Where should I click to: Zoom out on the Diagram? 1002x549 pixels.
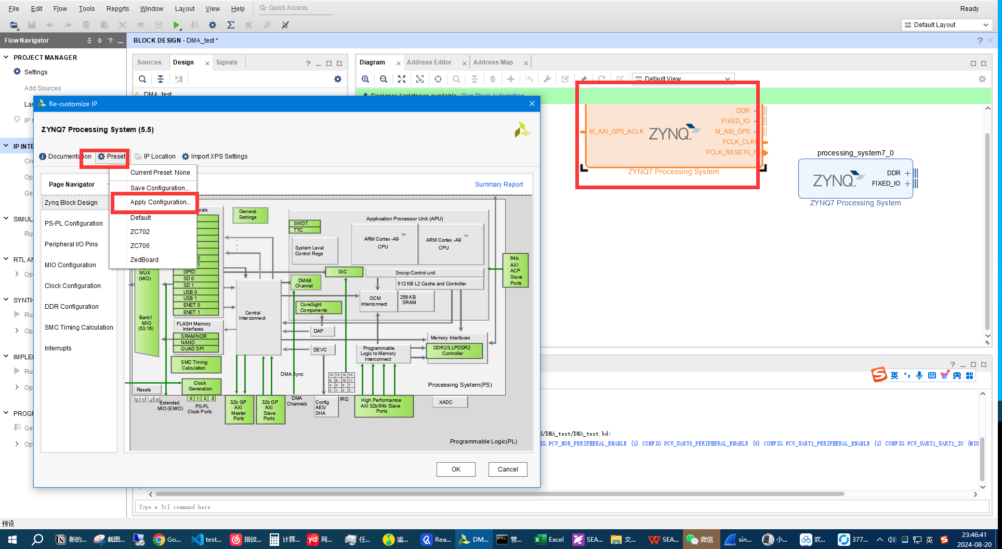click(384, 79)
